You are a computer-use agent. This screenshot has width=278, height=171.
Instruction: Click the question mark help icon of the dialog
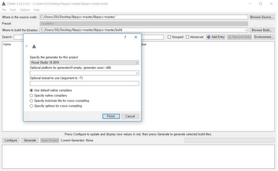click(x=125, y=37)
